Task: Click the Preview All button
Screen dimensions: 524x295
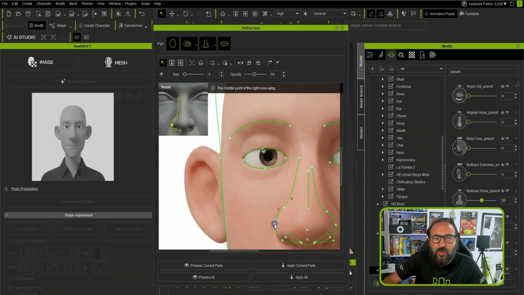Action: [203, 277]
